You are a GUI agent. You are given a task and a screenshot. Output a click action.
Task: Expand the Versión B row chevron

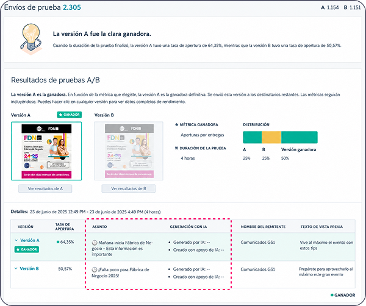(x=16, y=268)
